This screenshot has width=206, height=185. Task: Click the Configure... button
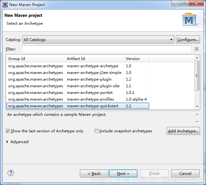188,39
